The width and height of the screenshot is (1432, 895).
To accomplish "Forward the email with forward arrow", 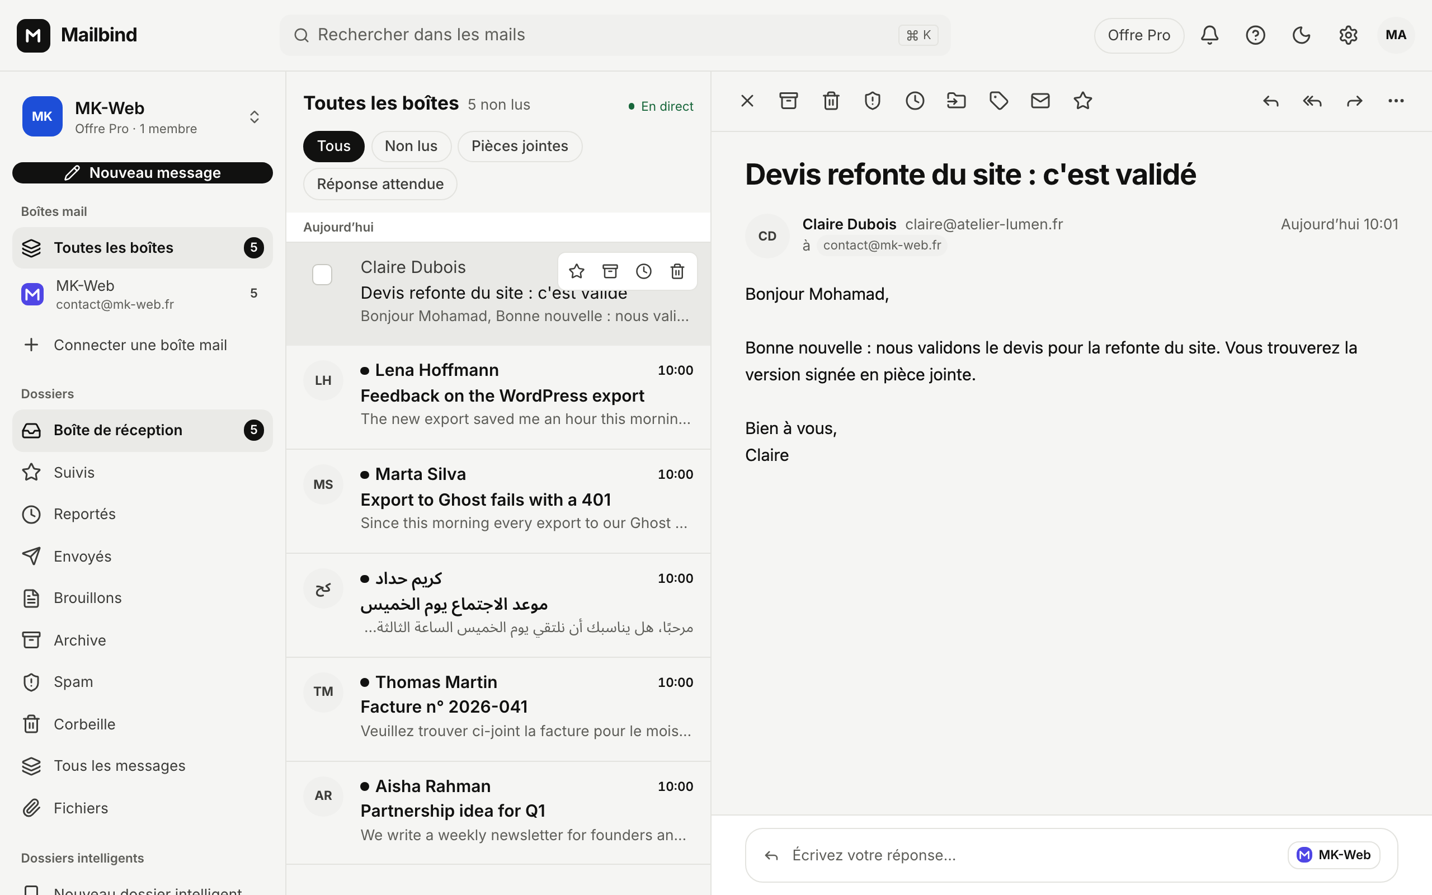I will [x=1354, y=101].
